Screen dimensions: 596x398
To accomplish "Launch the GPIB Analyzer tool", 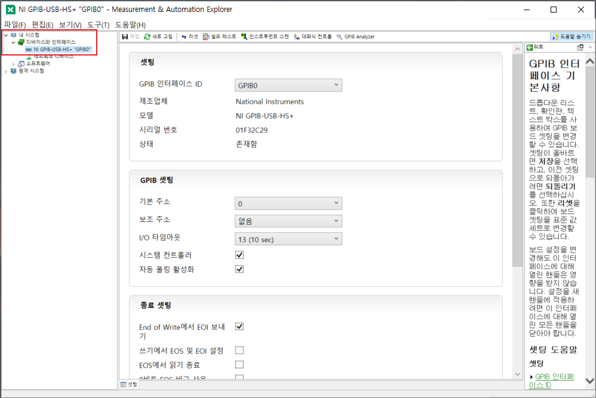I will point(356,36).
